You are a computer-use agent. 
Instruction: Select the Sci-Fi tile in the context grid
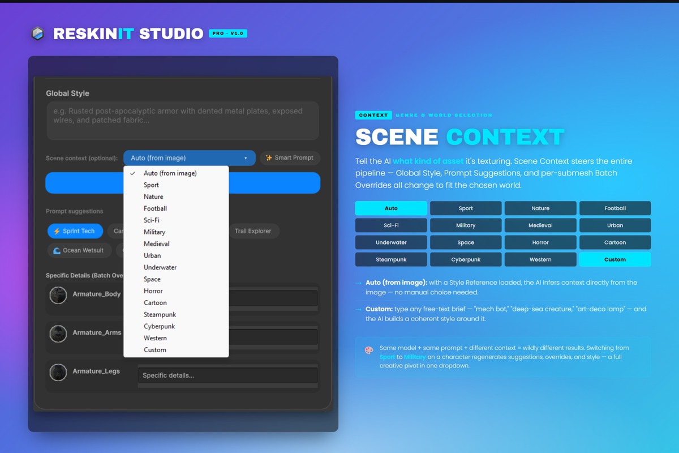tap(391, 225)
